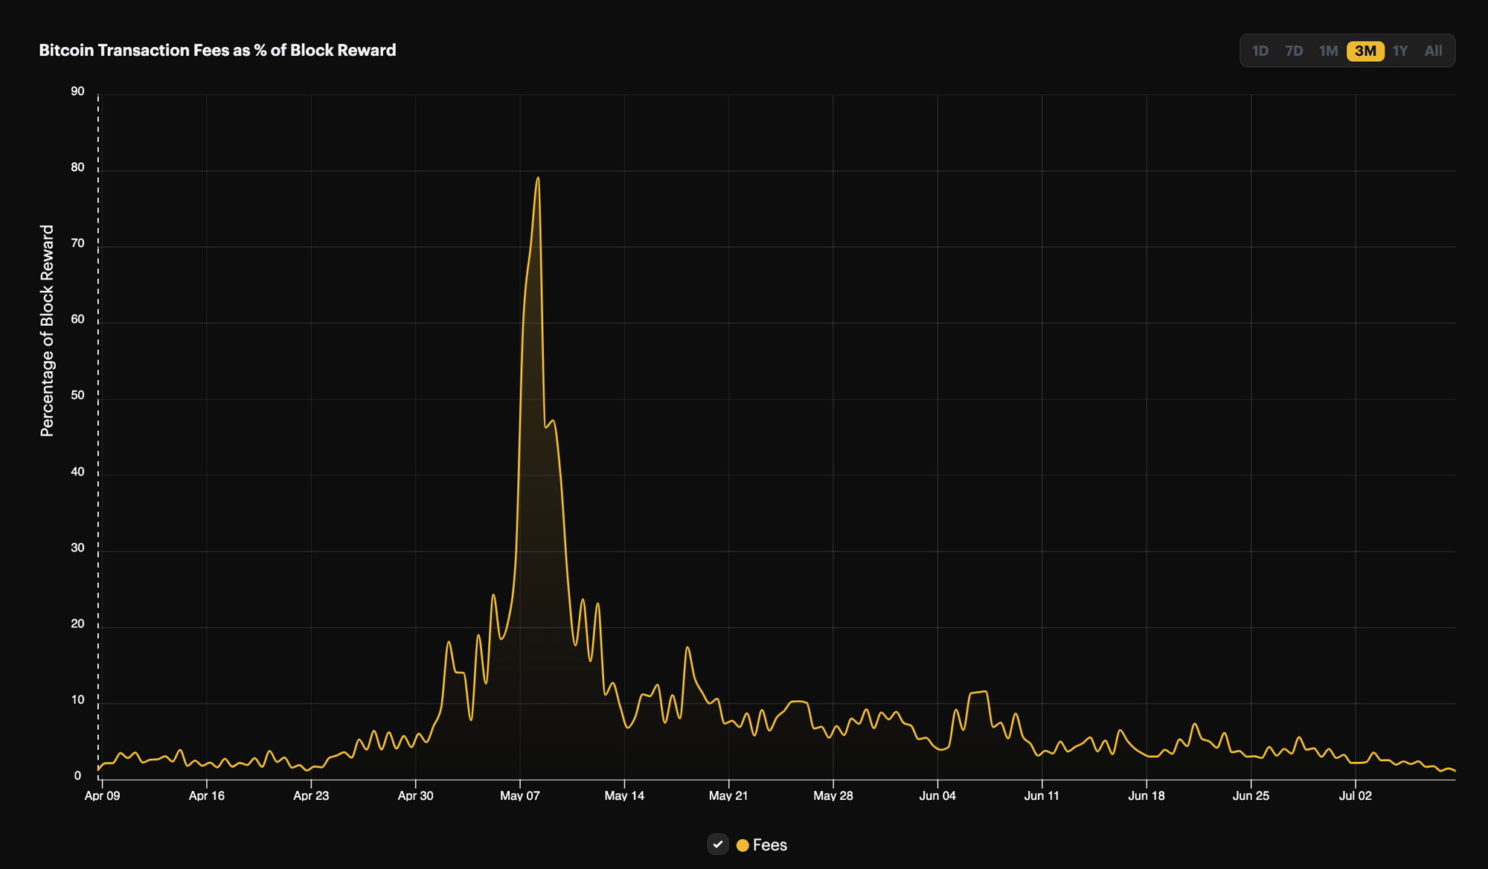Click the Jul 02 x-axis label

point(1355,796)
